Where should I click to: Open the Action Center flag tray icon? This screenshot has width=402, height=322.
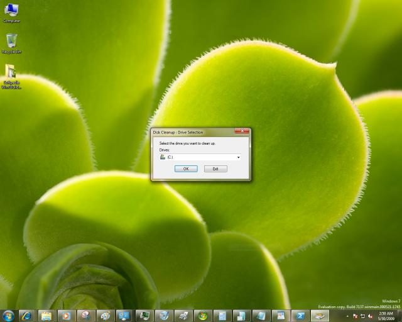(x=356, y=315)
